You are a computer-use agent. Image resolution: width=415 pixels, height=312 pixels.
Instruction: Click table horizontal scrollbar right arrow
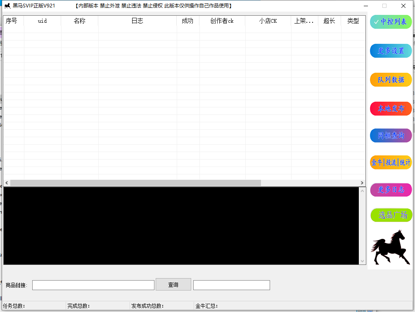tap(362, 183)
